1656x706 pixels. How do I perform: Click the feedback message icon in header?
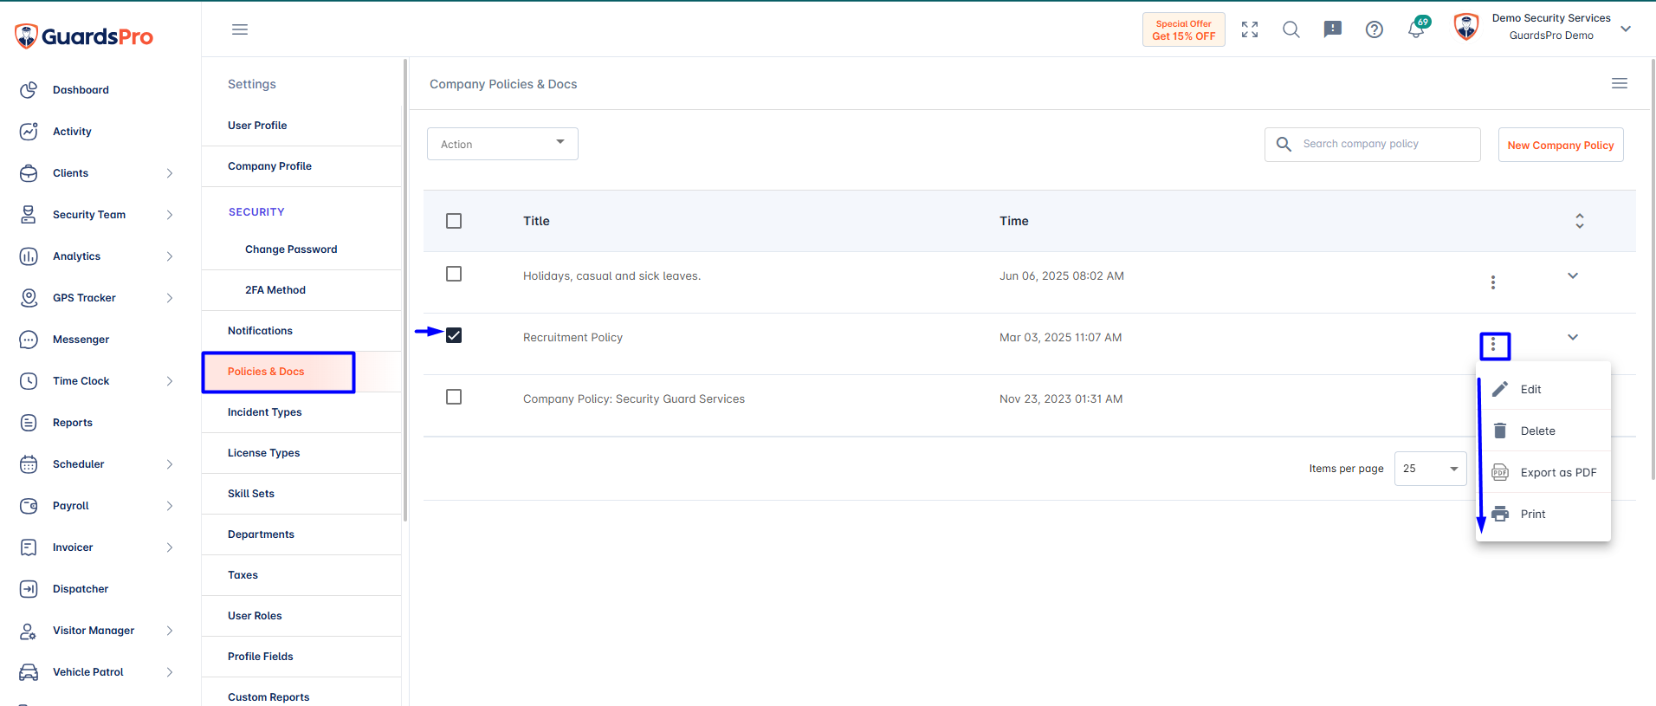[1333, 29]
